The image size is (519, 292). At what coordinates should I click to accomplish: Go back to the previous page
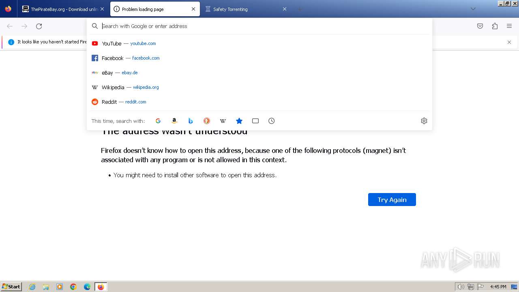[x=10, y=26]
